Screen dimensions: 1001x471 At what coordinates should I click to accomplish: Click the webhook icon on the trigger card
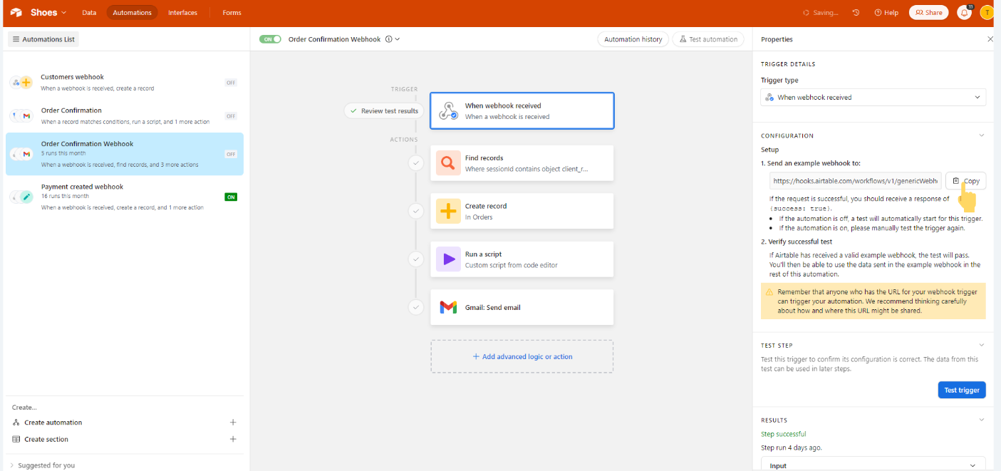point(448,110)
